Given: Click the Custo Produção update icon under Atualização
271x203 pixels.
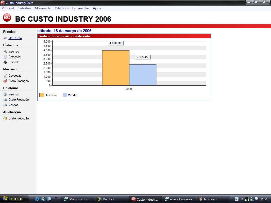Looking at the screenshot, I should point(5,118).
